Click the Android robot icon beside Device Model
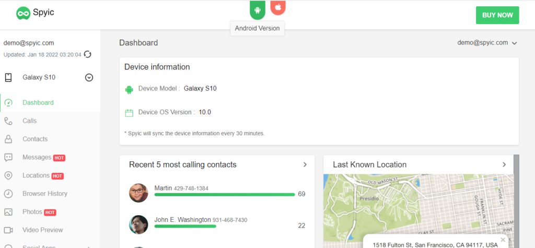This screenshot has width=535, height=248. click(x=129, y=90)
